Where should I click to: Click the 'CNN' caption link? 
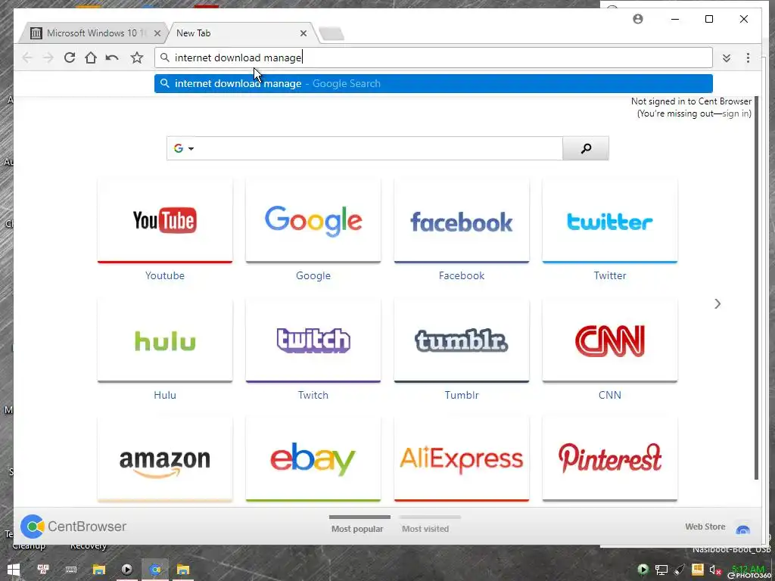coord(610,395)
